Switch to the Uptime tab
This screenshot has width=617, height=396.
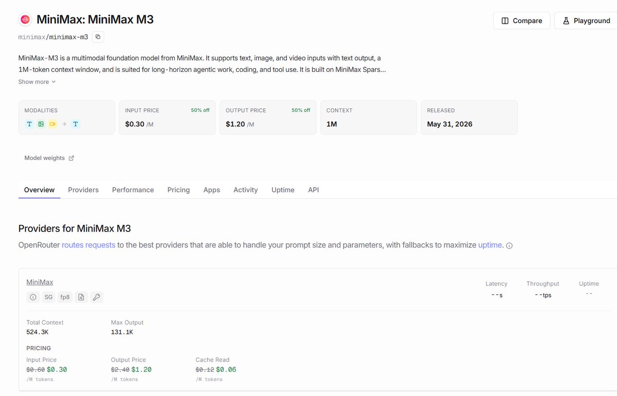(x=283, y=190)
